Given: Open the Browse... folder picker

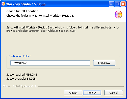Looking at the screenshot, I should coord(104,63).
